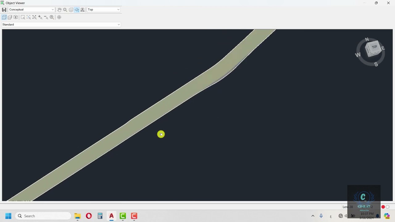The width and height of the screenshot is (395, 222).
Task: Select the magnifier Zoom tool
Action: (65, 10)
